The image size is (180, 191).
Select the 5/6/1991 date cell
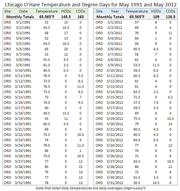[x=23, y=49]
